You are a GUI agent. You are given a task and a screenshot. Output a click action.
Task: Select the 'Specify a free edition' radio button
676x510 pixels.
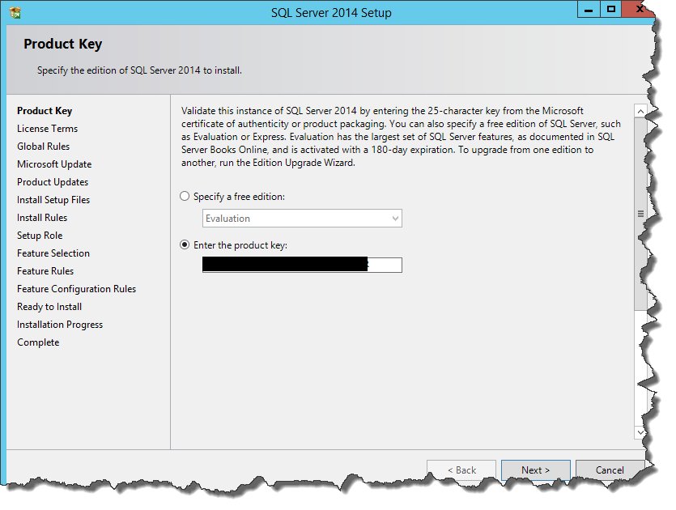[x=185, y=197]
